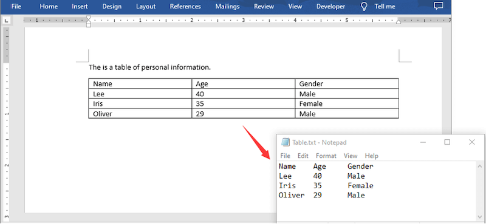Click the Female text in Notepad
Screen dimensions: 486x224
coord(360,186)
